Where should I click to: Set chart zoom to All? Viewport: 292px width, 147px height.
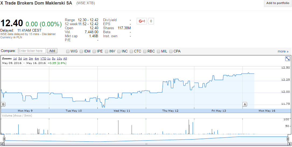click(65, 59)
